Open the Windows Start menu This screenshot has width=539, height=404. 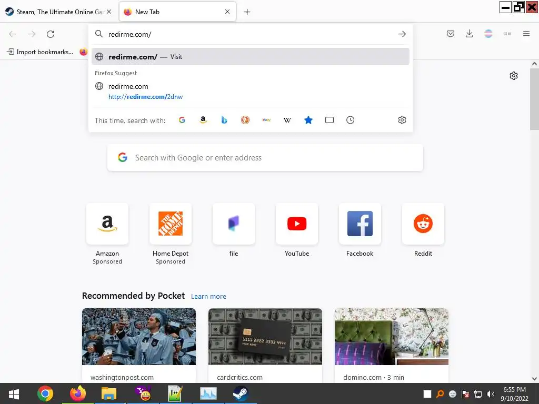tap(14, 393)
